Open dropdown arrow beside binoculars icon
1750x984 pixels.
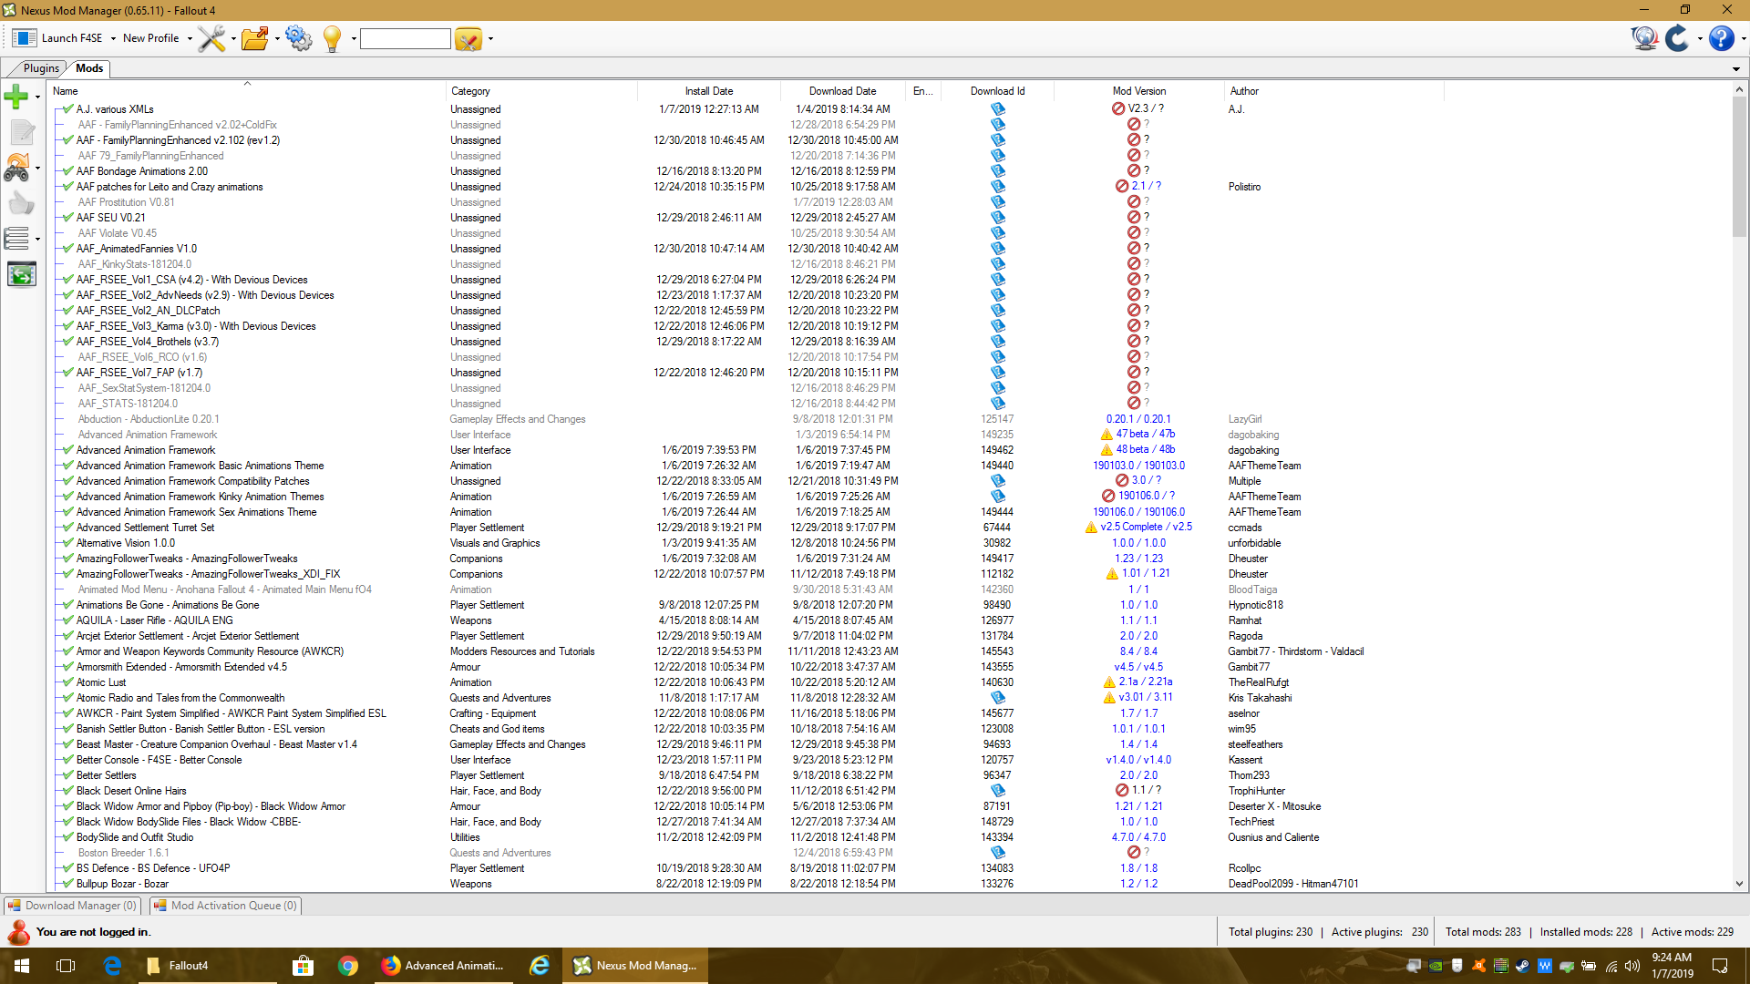pyautogui.click(x=37, y=168)
